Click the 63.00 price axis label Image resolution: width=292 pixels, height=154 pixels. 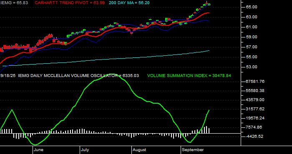click(252, 17)
